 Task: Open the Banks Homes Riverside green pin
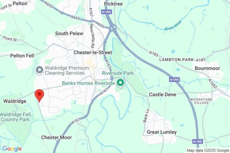pyautogui.click(x=120, y=83)
